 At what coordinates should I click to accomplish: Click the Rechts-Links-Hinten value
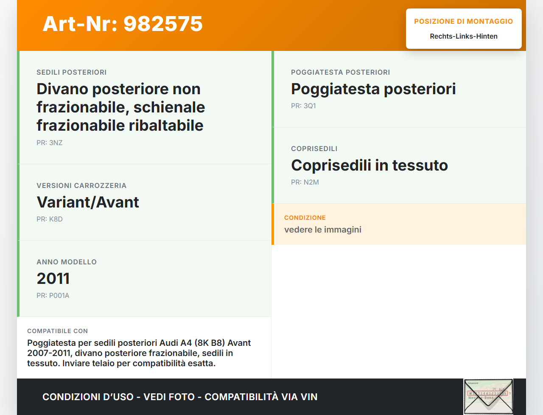coord(464,36)
